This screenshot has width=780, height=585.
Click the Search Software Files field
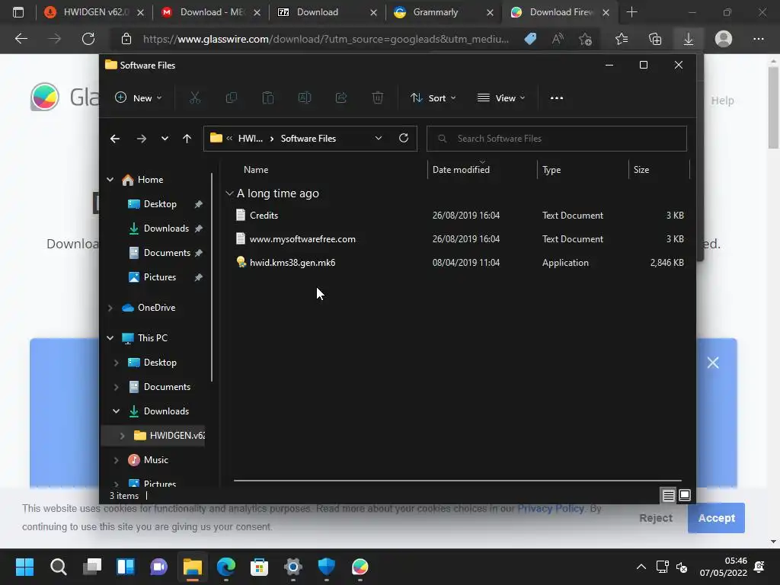coord(556,139)
